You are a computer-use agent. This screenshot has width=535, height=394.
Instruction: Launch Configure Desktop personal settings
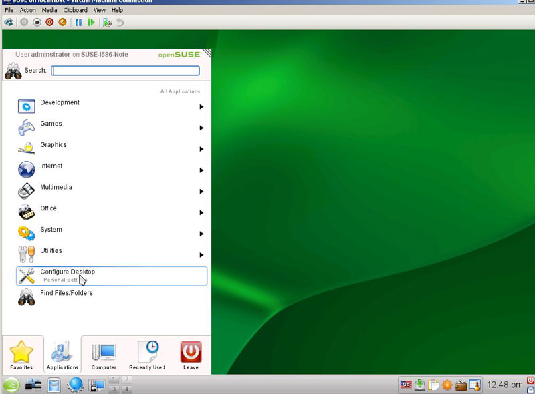(112, 276)
